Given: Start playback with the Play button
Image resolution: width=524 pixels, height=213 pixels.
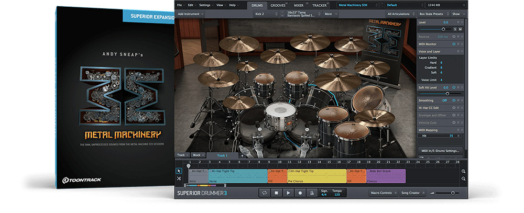Looking at the screenshot, I should [x=288, y=193].
